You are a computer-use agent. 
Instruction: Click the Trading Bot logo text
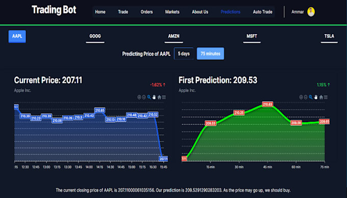(x=54, y=10)
